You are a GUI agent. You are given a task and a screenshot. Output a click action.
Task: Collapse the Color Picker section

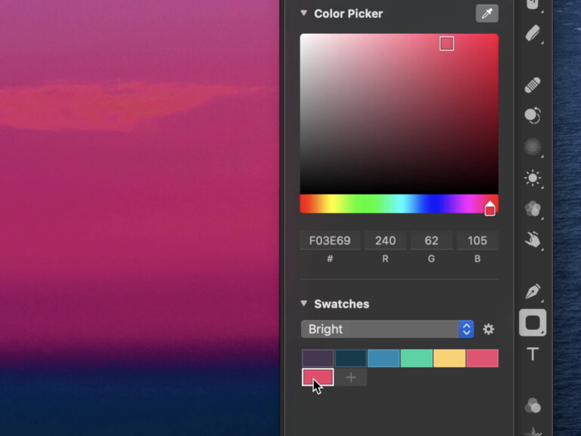304,14
